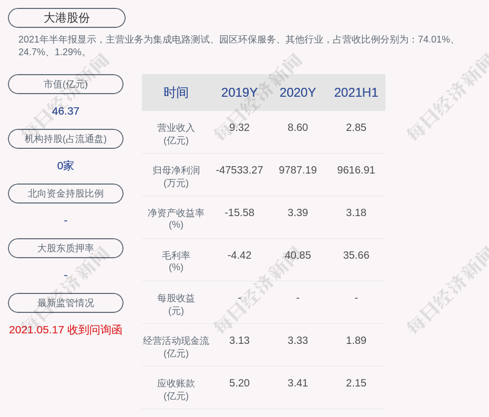This screenshot has width=489, height=417.
Task: Click receivables value 5.20
Action: tap(239, 383)
